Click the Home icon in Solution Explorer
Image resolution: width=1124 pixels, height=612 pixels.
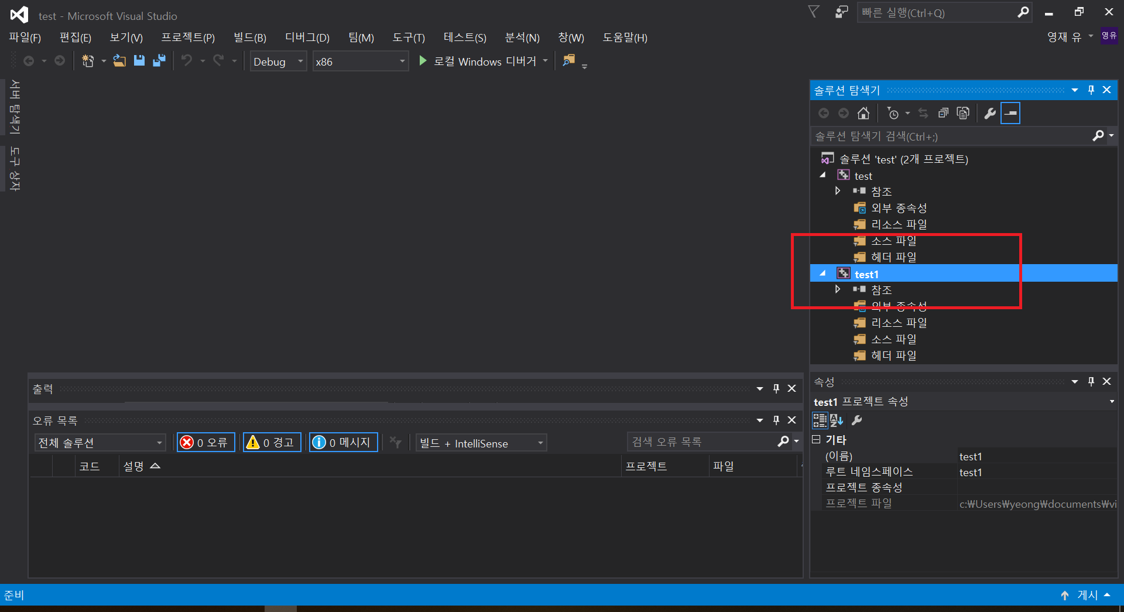(x=863, y=113)
